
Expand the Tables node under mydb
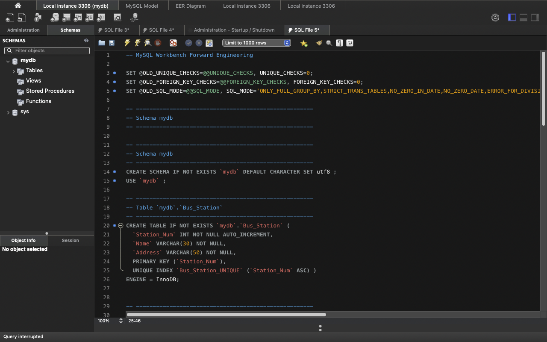click(14, 71)
